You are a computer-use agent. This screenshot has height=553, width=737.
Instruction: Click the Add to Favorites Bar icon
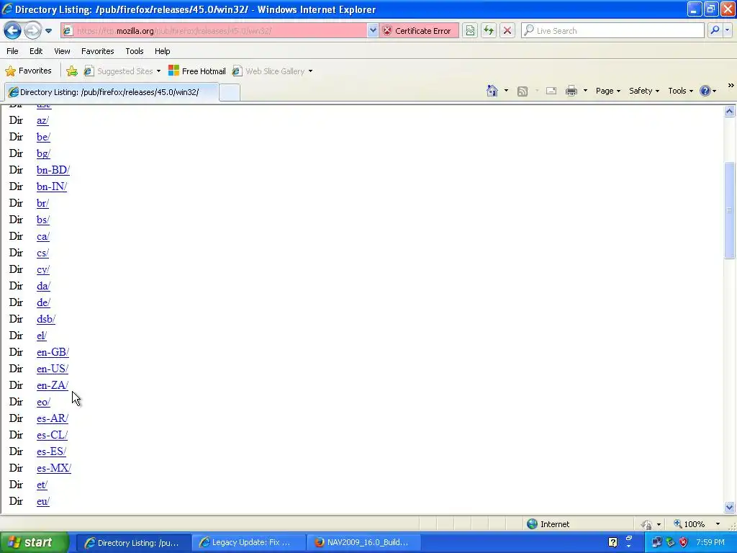(72, 71)
